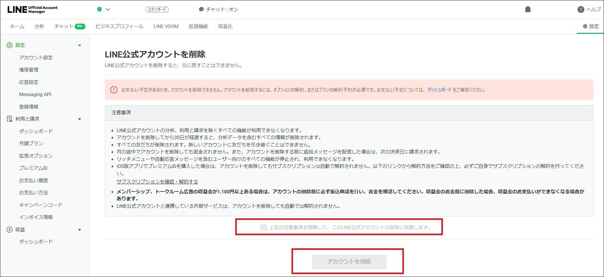Viewport: 604px width, 277px height.
Task: Open 権限管理 in the sidebar
Action: [x=29, y=70]
